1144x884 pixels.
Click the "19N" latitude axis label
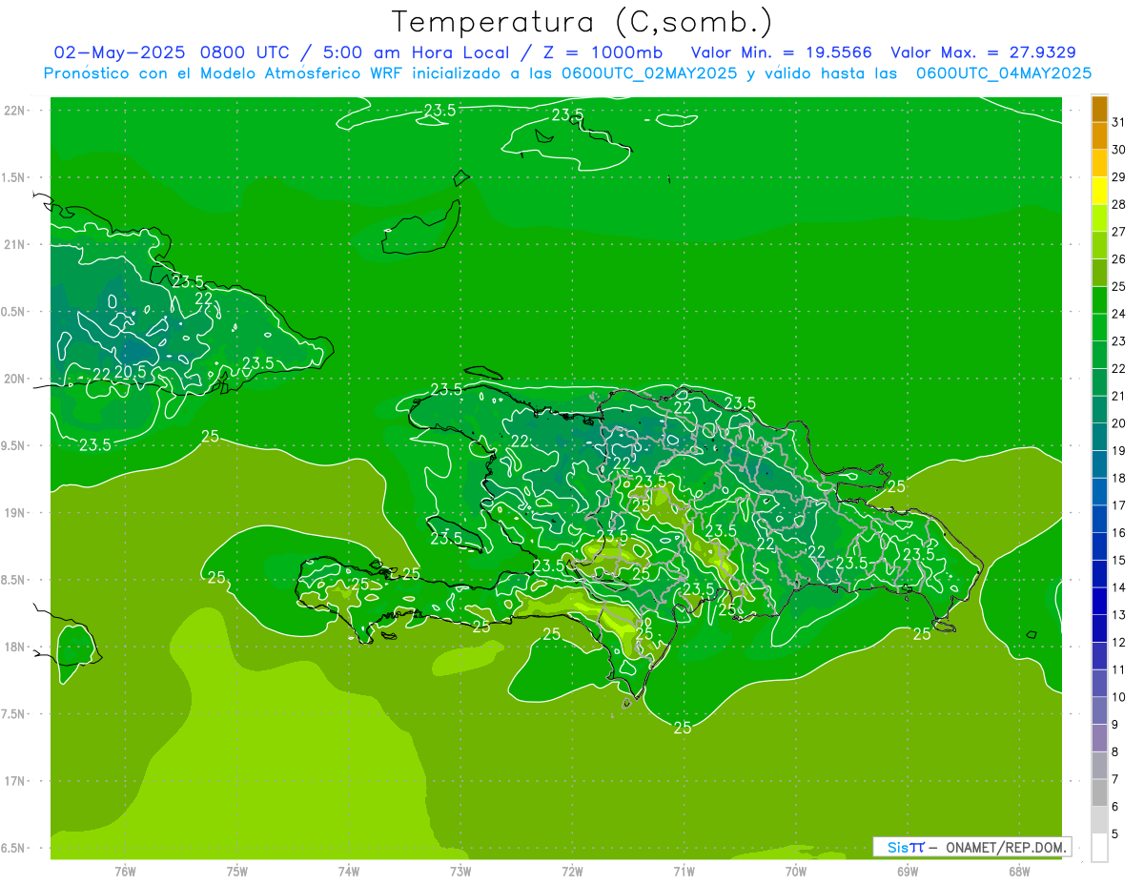[x=15, y=512]
